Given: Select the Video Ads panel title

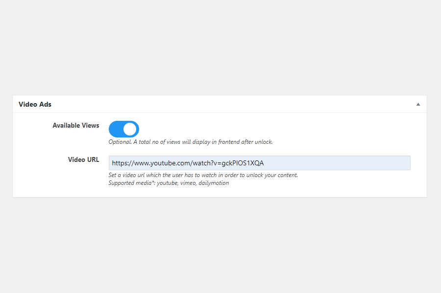Looking at the screenshot, I should tap(35, 104).
